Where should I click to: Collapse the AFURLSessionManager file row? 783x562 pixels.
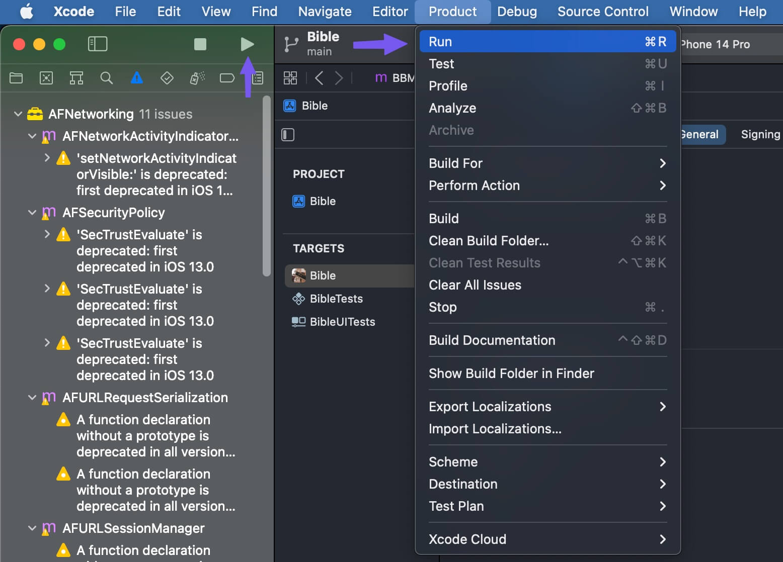coord(32,528)
